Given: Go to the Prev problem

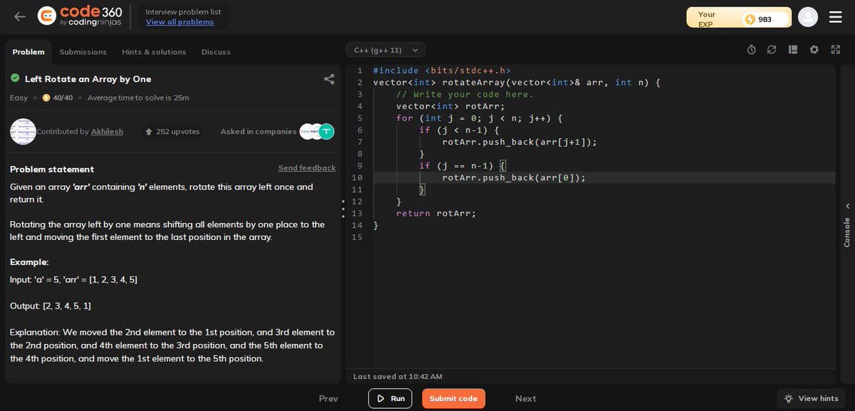Looking at the screenshot, I should pyautogui.click(x=328, y=399).
